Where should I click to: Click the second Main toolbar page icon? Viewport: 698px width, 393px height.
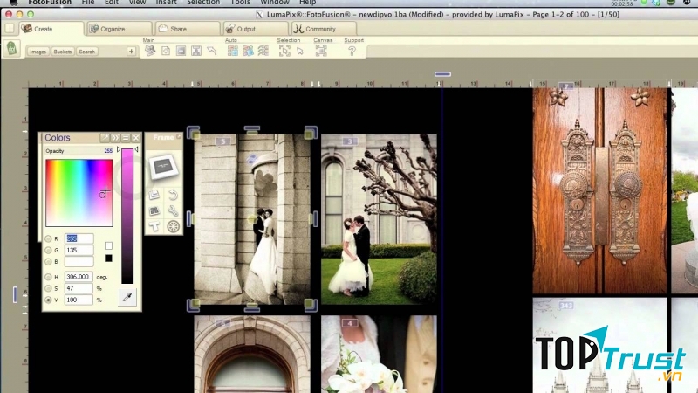tap(166, 51)
